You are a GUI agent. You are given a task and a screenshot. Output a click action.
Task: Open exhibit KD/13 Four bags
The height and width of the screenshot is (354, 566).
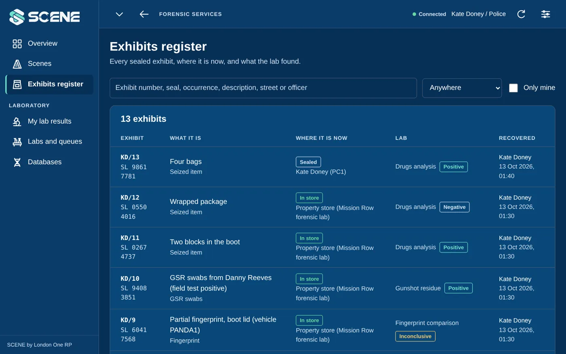click(x=332, y=167)
